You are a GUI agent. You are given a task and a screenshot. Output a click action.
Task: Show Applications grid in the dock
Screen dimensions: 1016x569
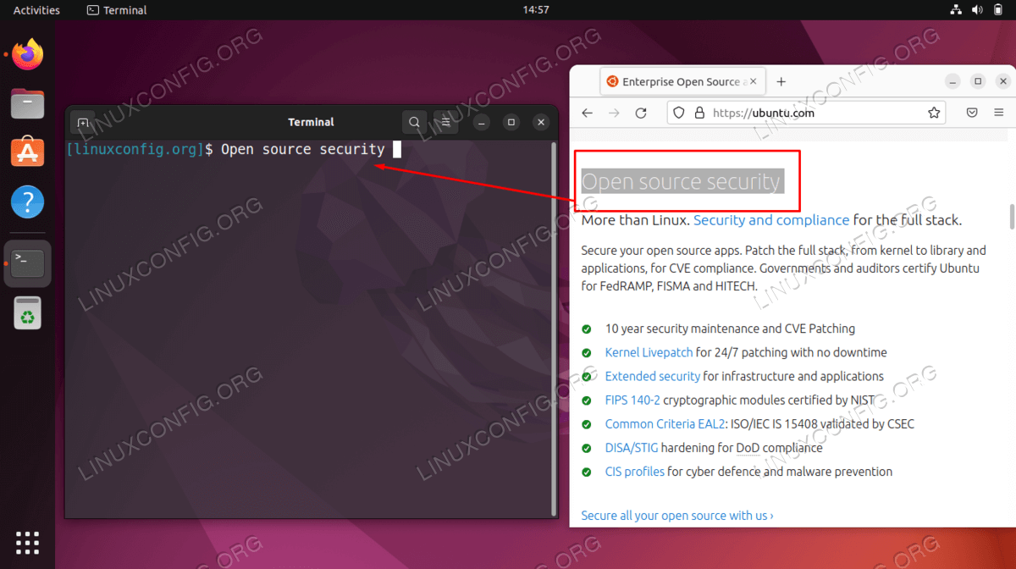pos(28,542)
